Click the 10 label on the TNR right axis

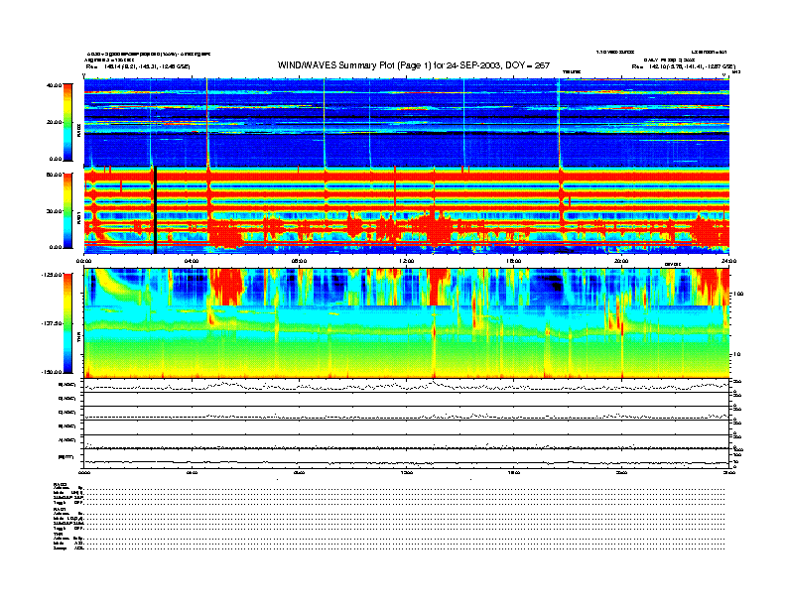pos(736,354)
